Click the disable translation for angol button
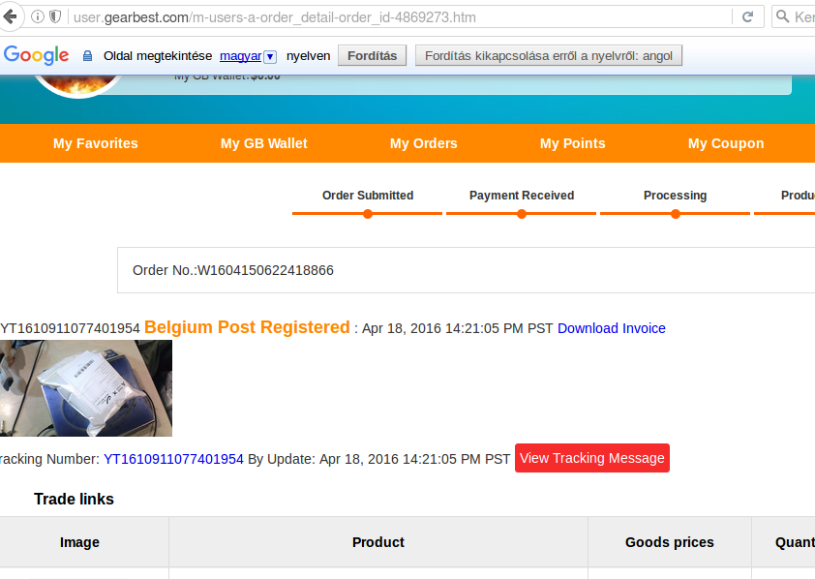The image size is (815, 579). tap(549, 55)
